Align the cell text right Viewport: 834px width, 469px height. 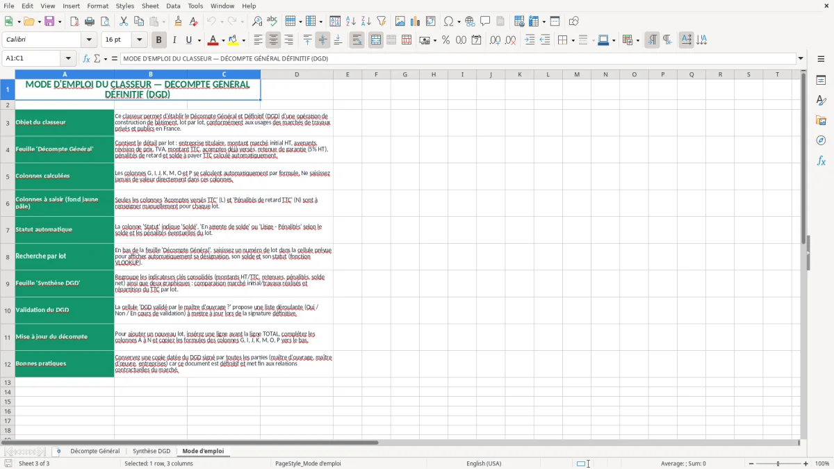coord(288,40)
